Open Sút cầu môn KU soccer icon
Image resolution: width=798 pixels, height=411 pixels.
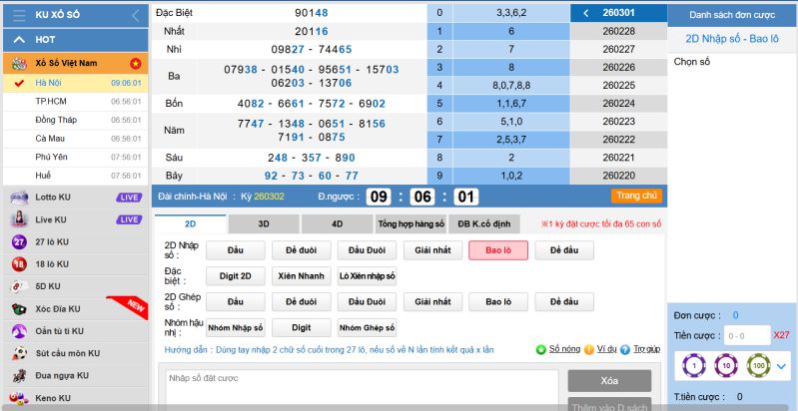19,353
